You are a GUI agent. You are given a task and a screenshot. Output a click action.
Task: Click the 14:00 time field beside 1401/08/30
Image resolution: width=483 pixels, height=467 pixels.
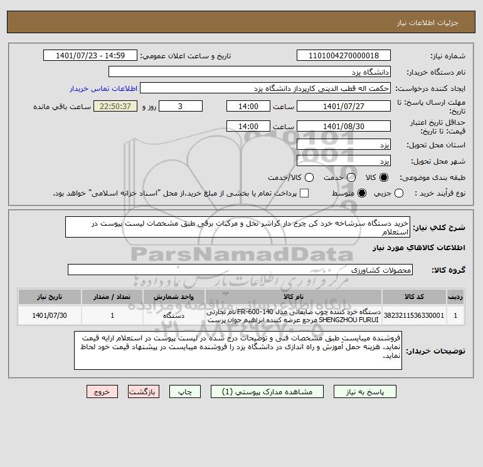pyautogui.click(x=248, y=126)
